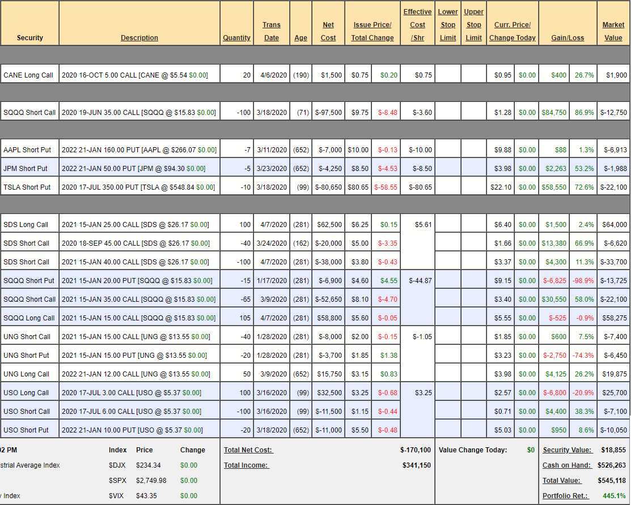Select the AAPL 160.00 PUT description
This screenshot has height=505, width=631.
click(x=139, y=150)
